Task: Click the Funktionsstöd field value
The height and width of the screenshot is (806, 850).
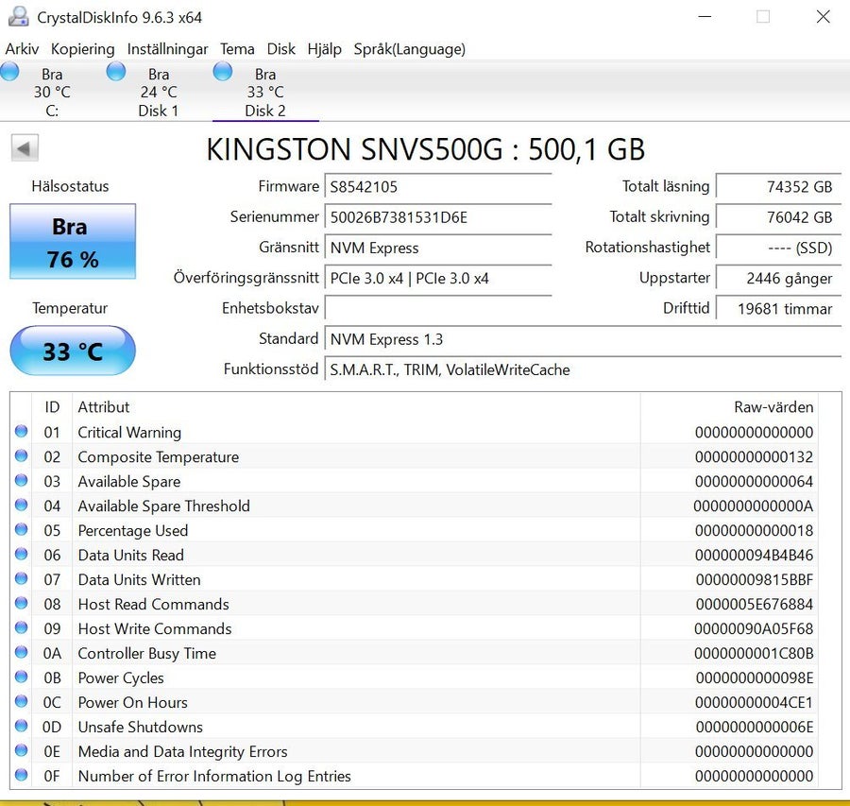Action: click(x=583, y=369)
